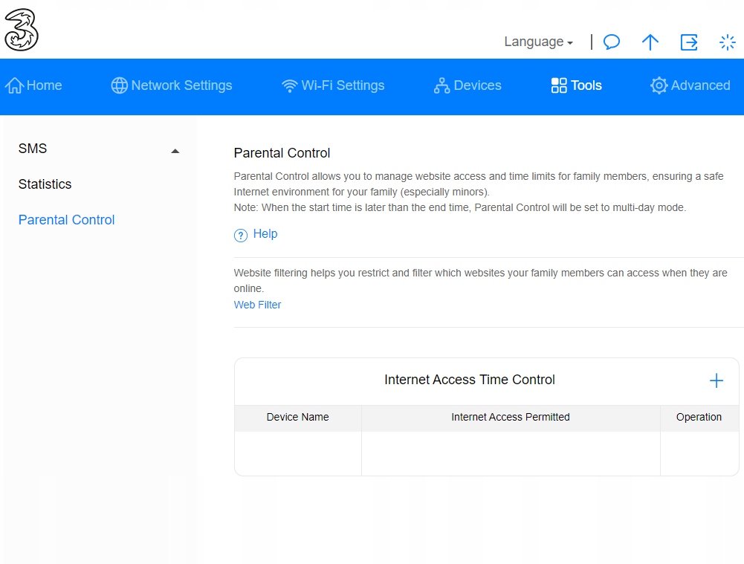Click the Three logo in header
744x564 pixels.
(x=21, y=30)
